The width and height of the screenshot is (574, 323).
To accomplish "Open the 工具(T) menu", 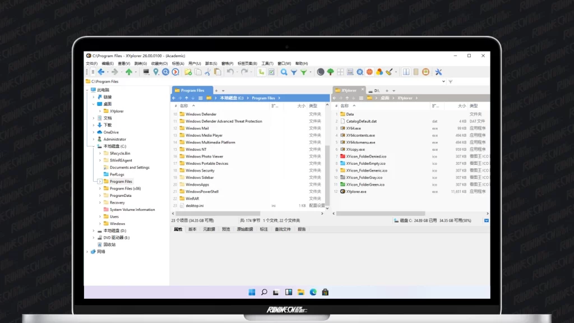I will tap(267, 63).
